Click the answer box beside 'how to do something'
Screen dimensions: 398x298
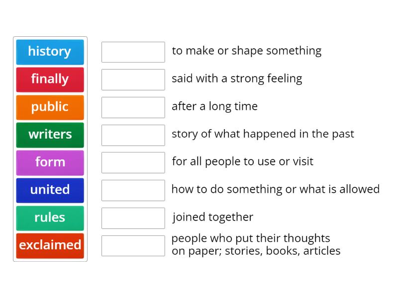coord(133,190)
